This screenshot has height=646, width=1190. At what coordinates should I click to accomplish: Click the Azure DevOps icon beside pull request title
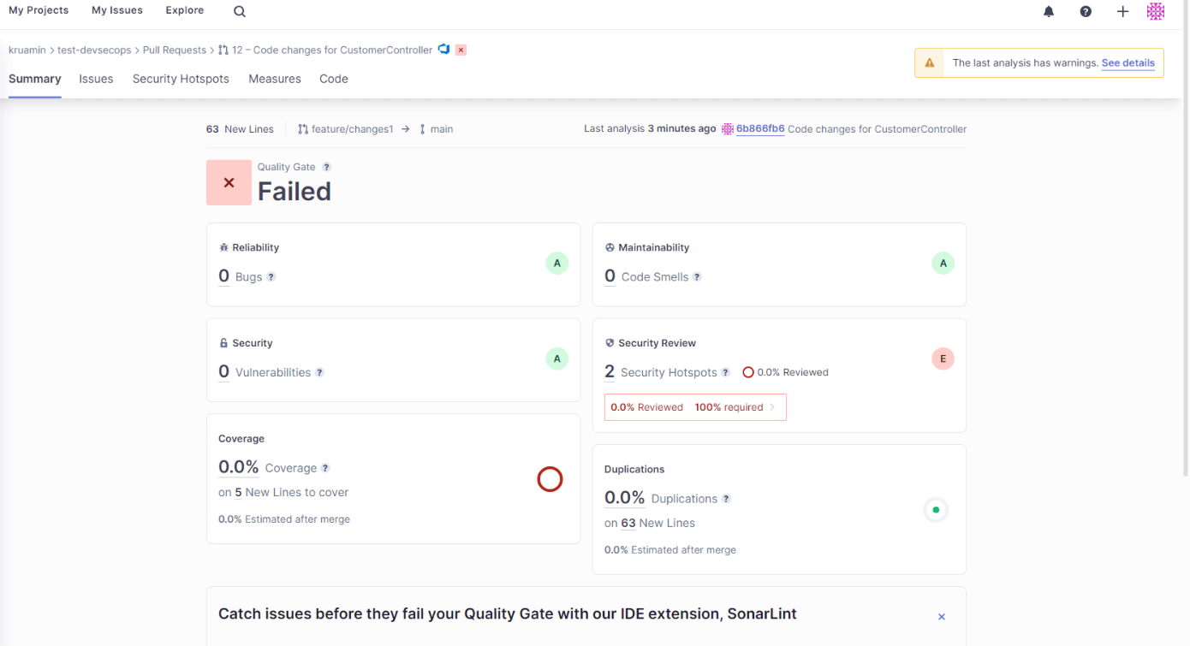tap(443, 50)
